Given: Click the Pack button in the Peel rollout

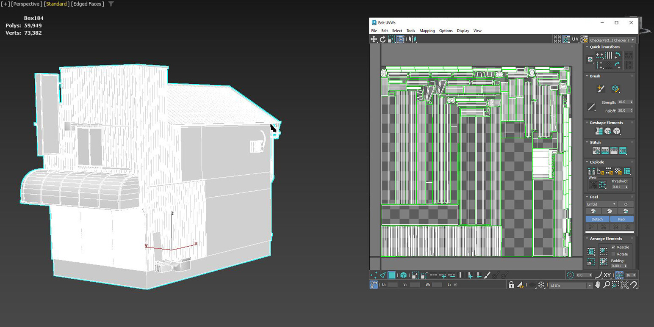Looking at the screenshot, I should (622, 219).
